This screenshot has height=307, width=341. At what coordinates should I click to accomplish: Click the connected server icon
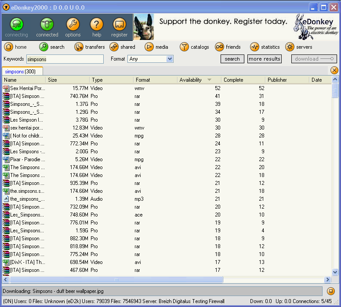click(x=47, y=24)
